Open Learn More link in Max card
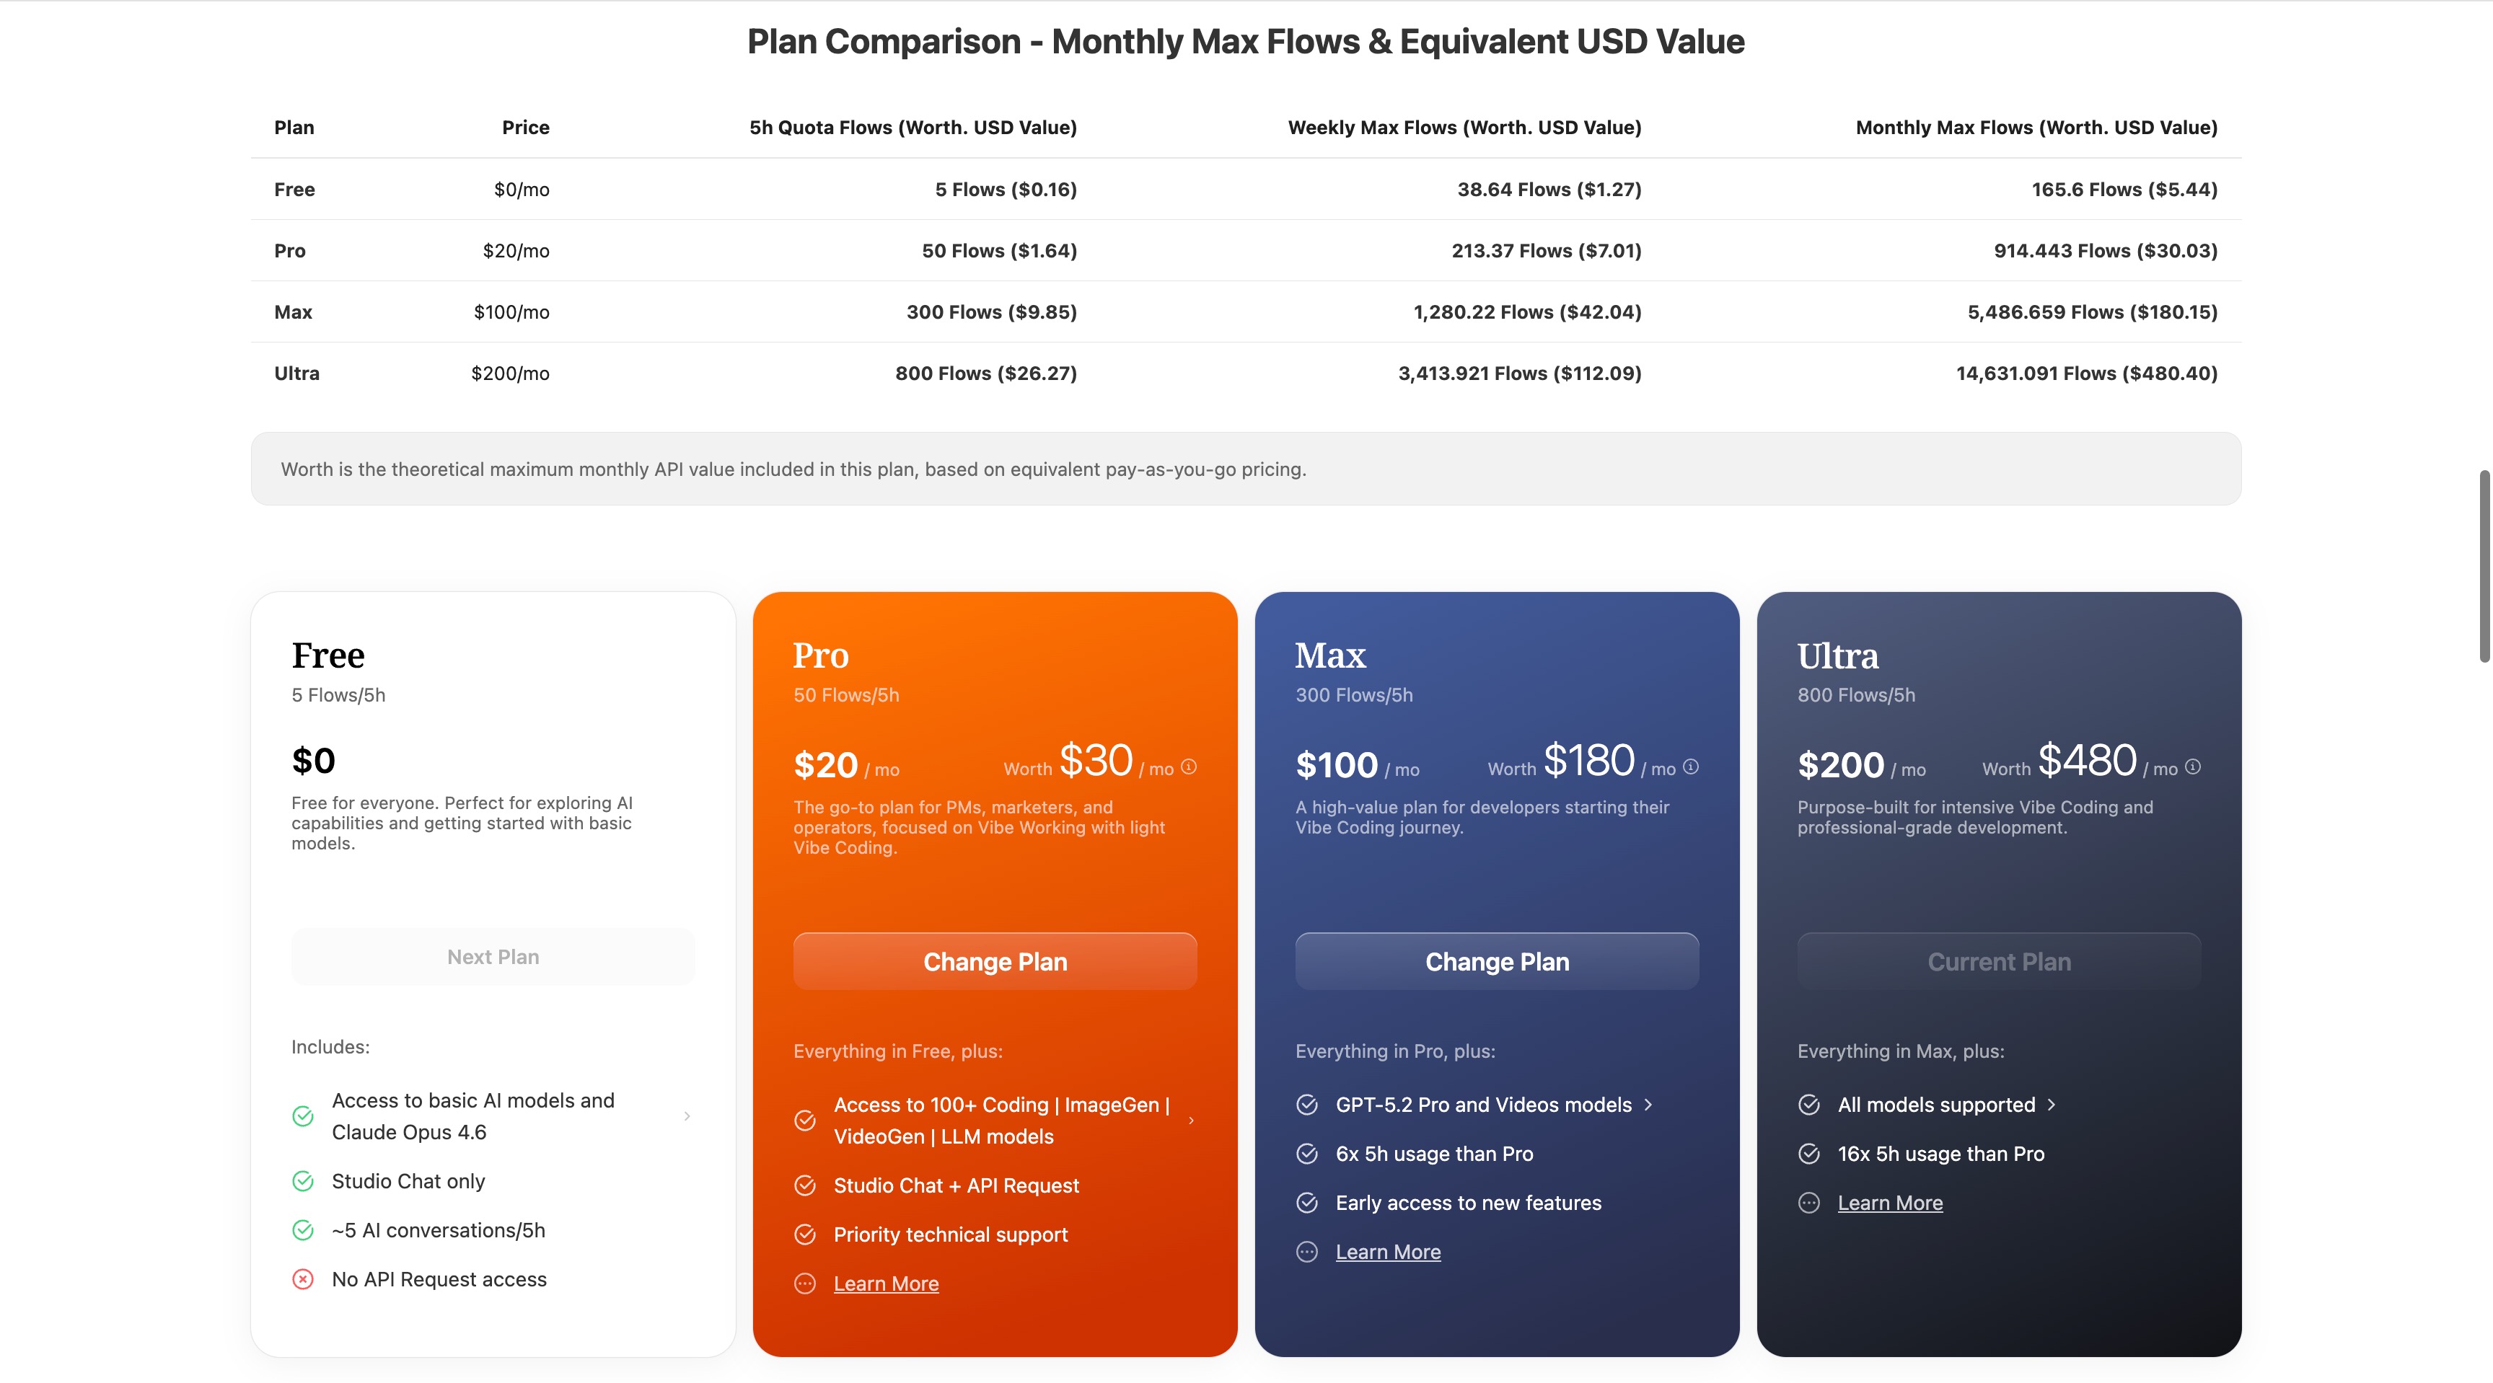 (x=1388, y=1252)
